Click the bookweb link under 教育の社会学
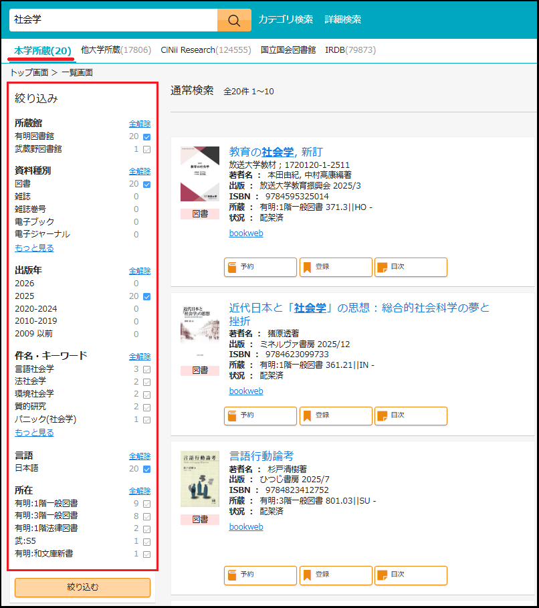Viewport: 539px width, 608px height. pyautogui.click(x=246, y=233)
